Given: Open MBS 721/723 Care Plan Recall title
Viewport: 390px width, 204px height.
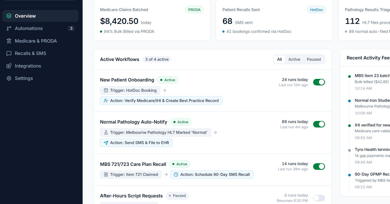Looking at the screenshot, I should tap(133, 164).
